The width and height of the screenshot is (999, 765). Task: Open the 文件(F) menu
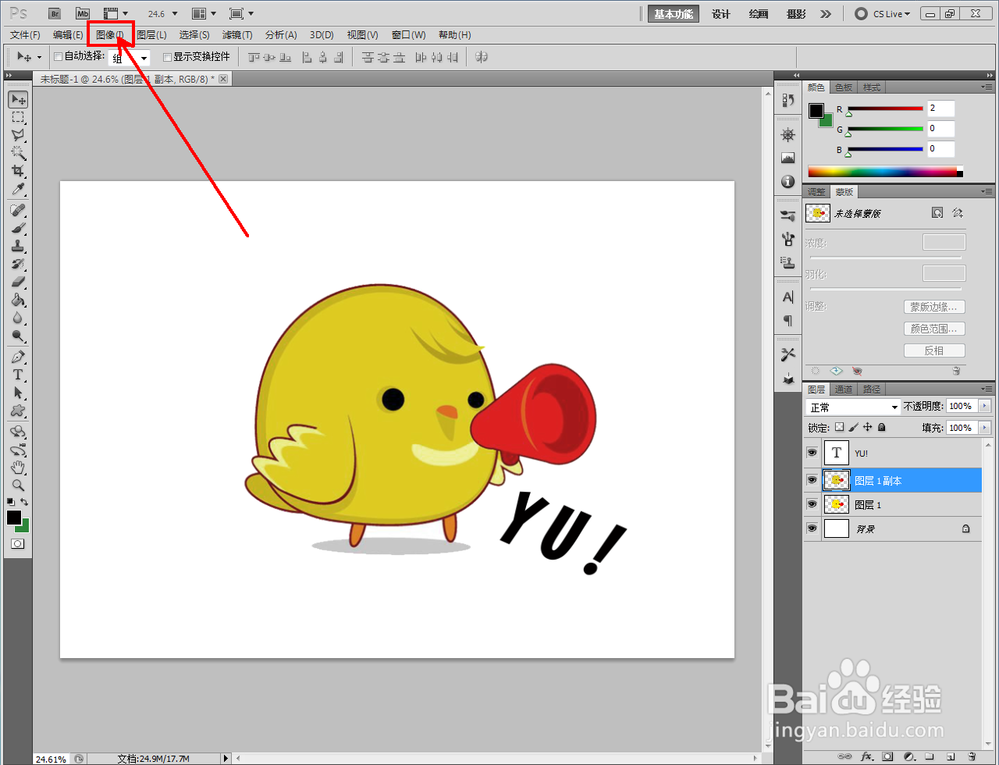26,35
